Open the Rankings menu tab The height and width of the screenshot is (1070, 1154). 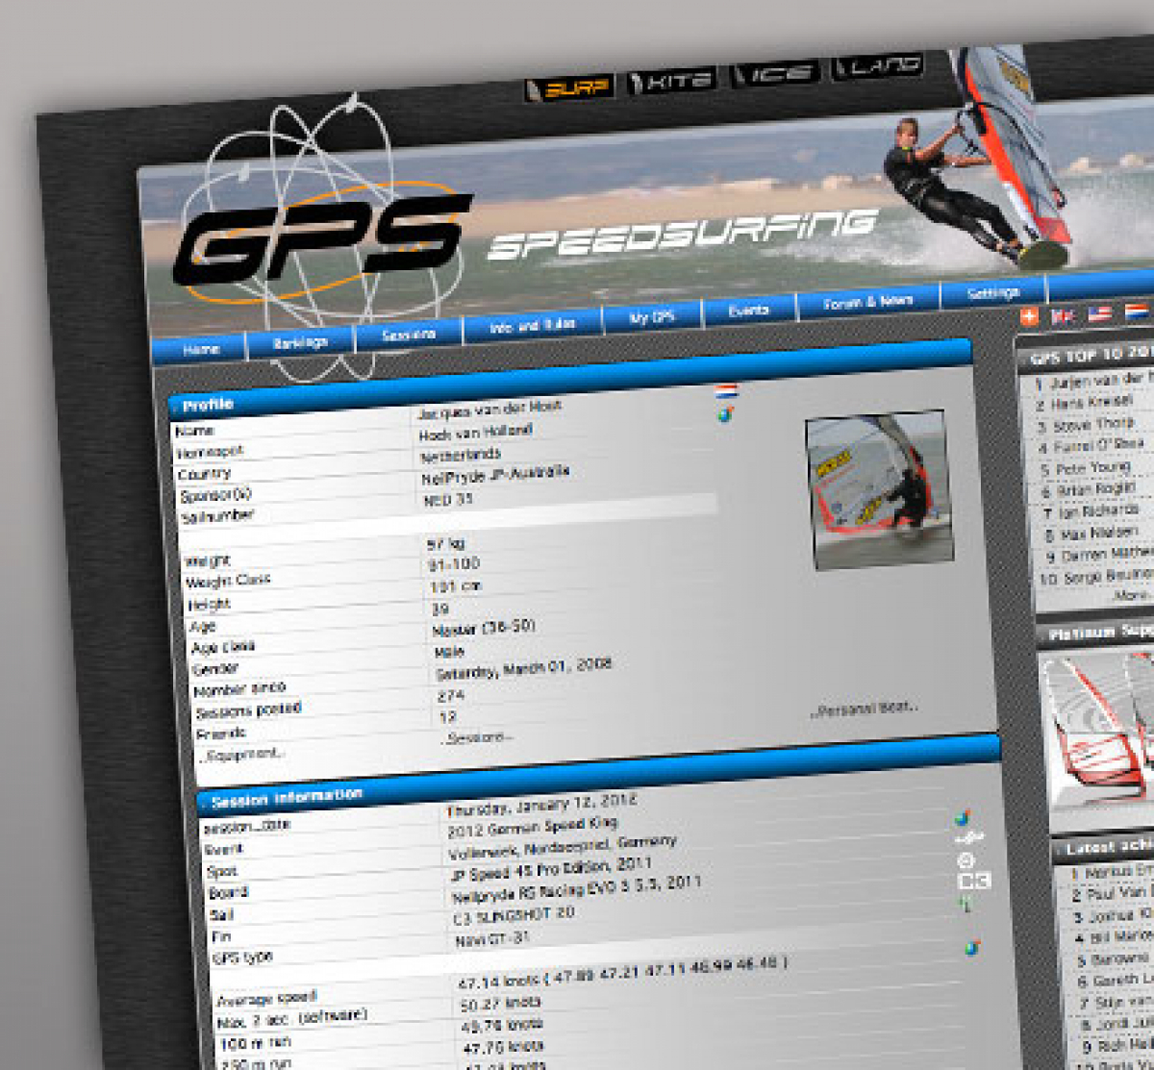pyautogui.click(x=300, y=343)
